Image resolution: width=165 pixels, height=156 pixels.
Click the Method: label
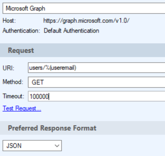pos(13,82)
